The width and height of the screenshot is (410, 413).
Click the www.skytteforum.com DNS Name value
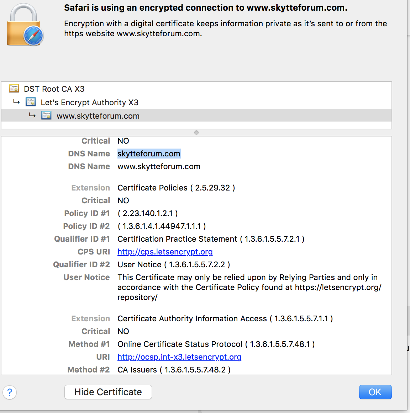click(159, 167)
